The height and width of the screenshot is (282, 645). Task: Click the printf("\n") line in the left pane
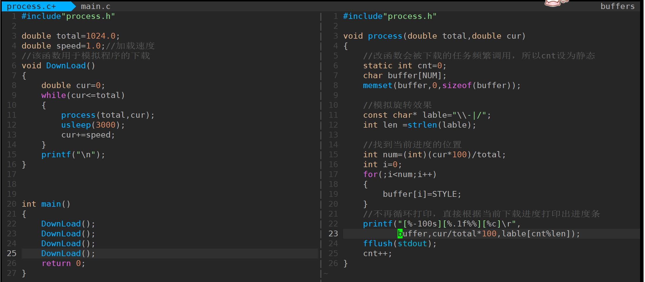click(73, 155)
